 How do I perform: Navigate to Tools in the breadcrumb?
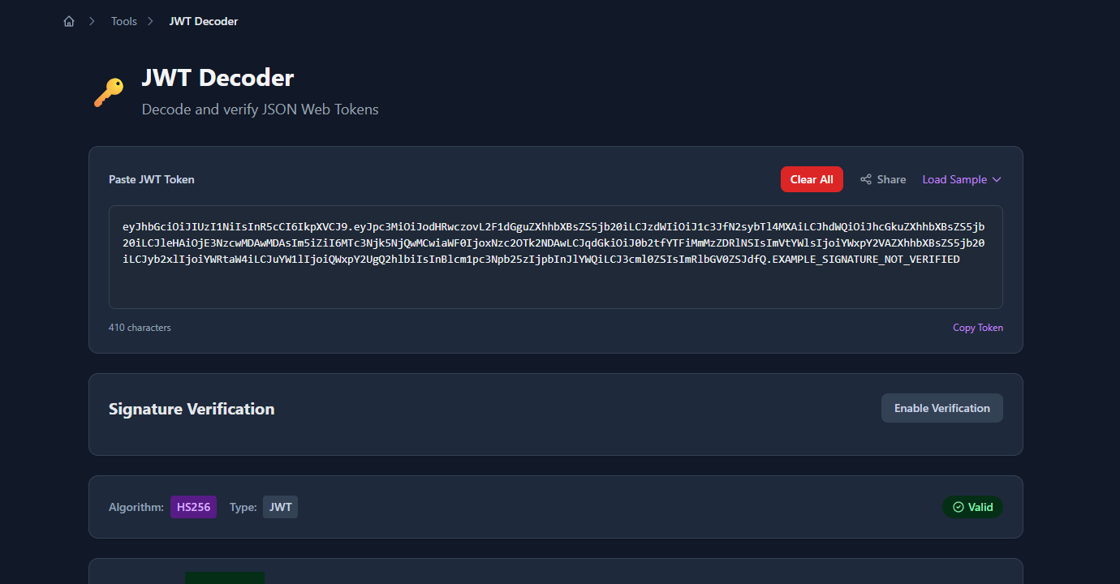coord(123,20)
